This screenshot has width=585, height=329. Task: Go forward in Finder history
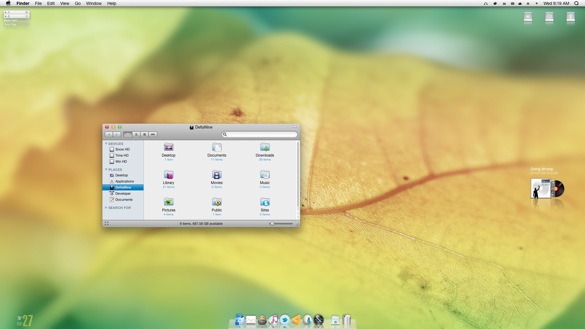pos(117,134)
